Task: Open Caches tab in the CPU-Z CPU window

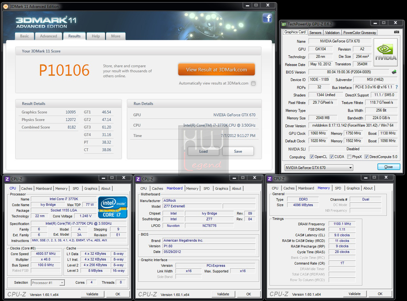Action: tap(27, 189)
